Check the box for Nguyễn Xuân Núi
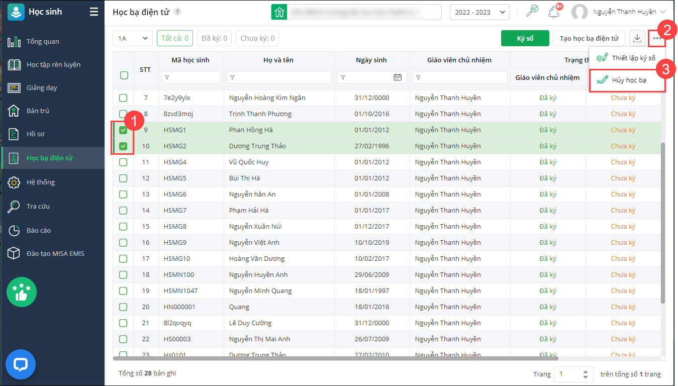Image resolution: width=678 pixels, height=386 pixels. [x=123, y=226]
